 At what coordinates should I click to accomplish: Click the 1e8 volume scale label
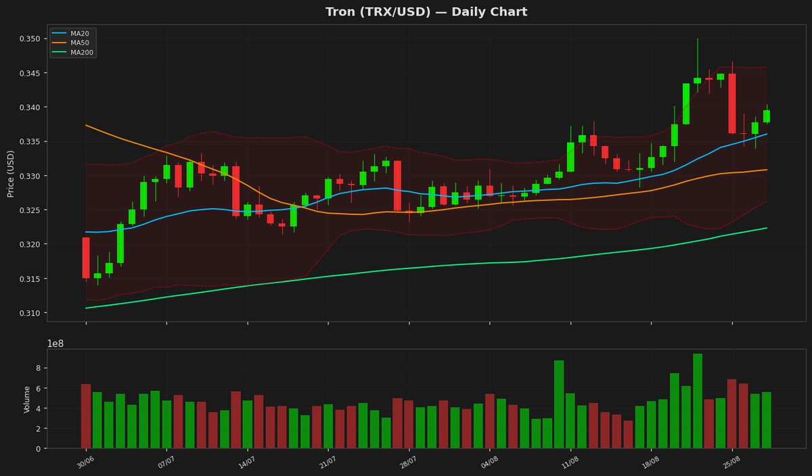[55, 343]
